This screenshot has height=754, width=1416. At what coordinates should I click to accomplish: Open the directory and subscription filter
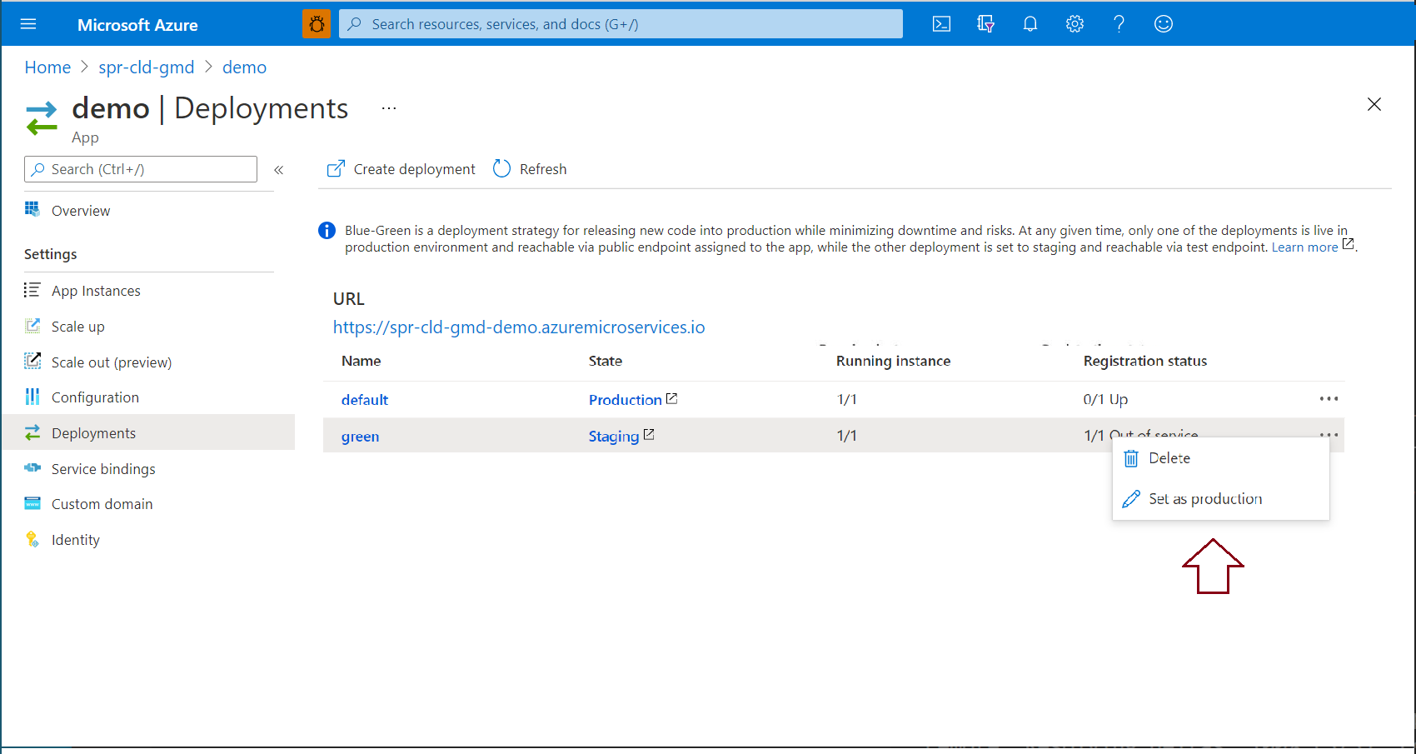tap(985, 23)
